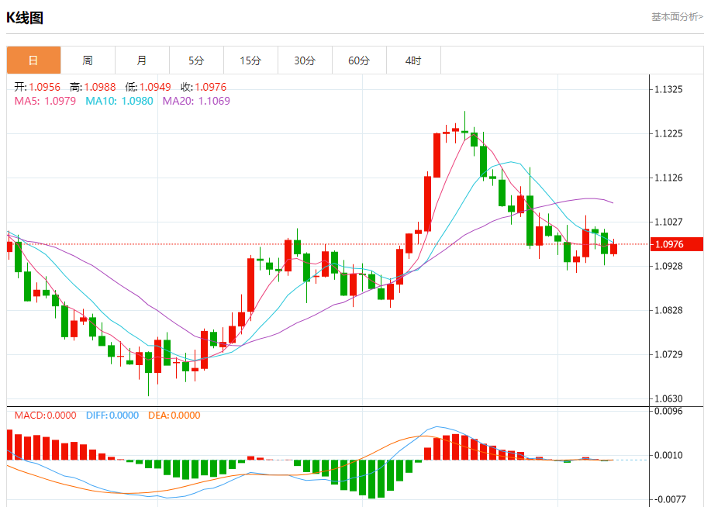Image resolution: width=711 pixels, height=507 pixels.
Task: Click the 收: 1.0976 close value
Action: click(204, 87)
